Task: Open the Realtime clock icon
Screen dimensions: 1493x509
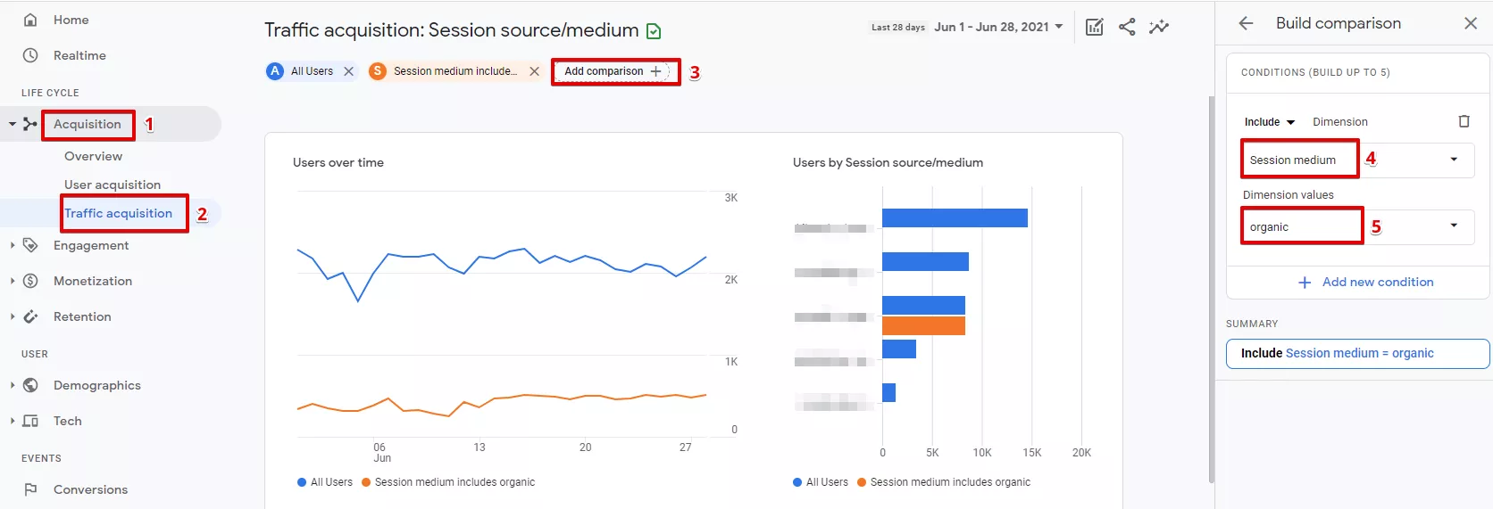Action: [30, 55]
